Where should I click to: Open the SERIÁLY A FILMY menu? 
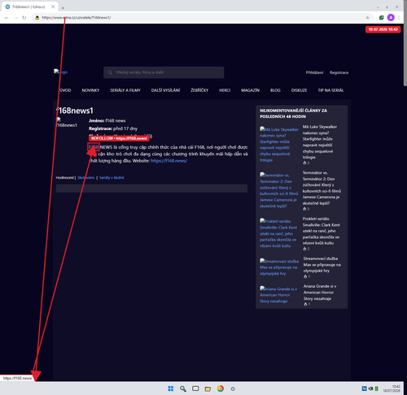125,90
